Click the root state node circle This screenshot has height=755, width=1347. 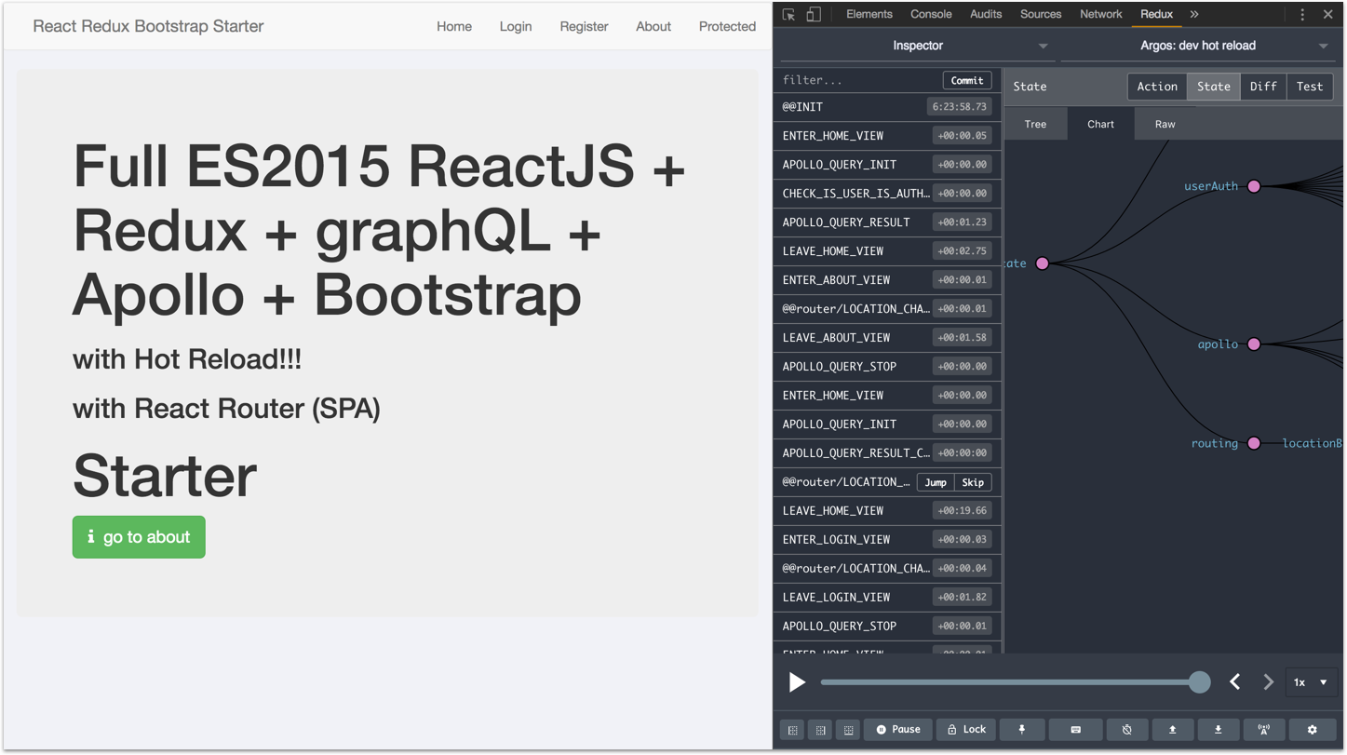[x=1043, y=263]
